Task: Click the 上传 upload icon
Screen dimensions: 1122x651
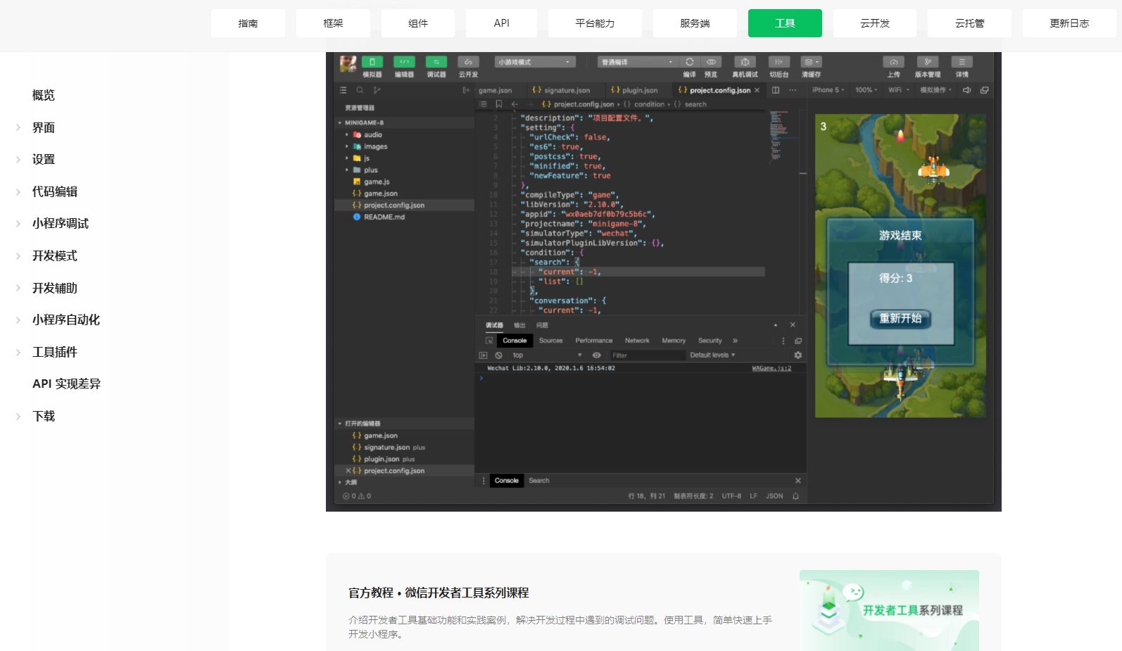Action: (893, 62)
